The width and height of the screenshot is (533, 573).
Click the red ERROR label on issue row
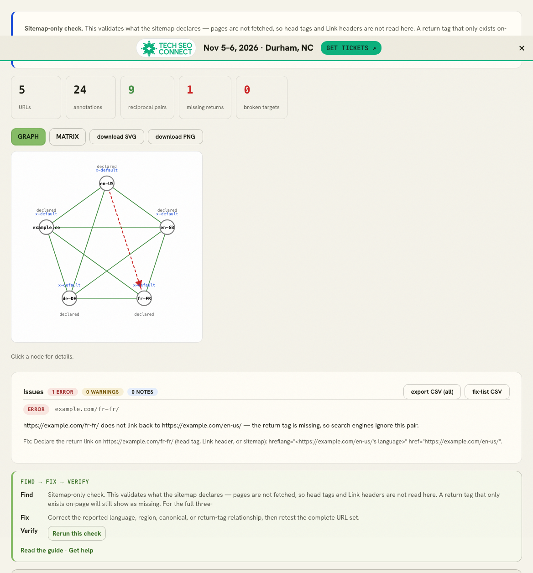coord(36,409)
